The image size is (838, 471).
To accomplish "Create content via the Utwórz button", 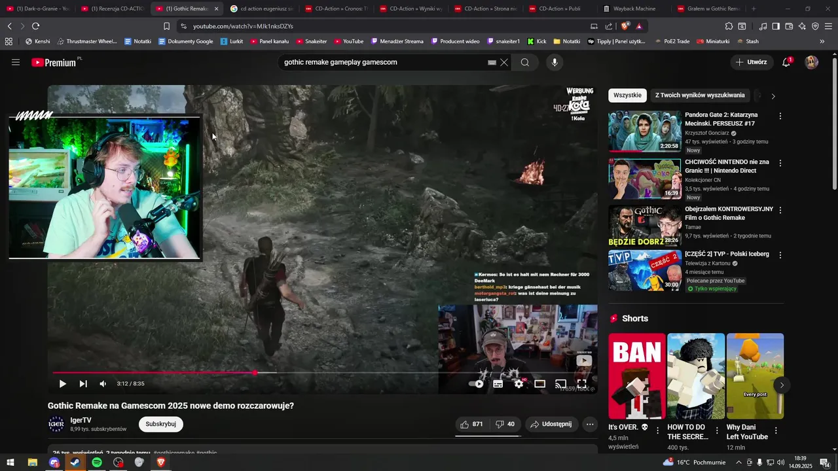I will 752,62.
